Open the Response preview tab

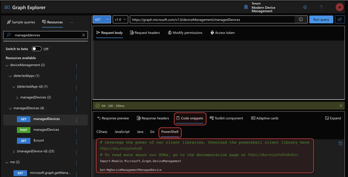[113, 118]
